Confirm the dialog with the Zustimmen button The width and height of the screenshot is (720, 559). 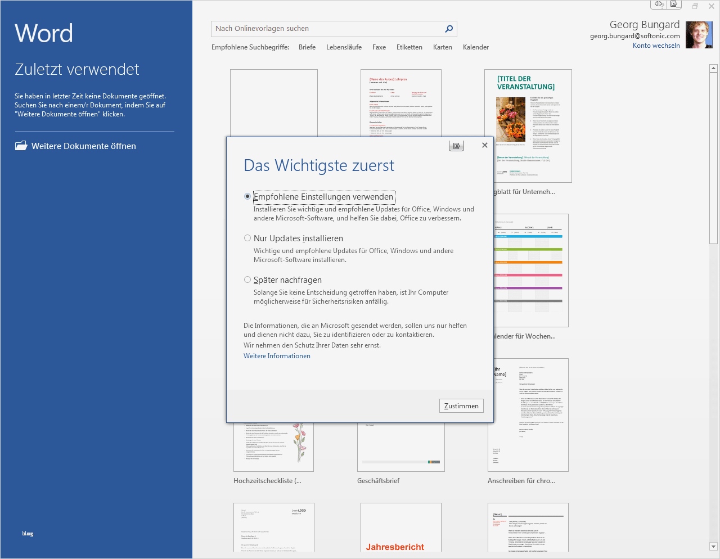click(461, 406)
